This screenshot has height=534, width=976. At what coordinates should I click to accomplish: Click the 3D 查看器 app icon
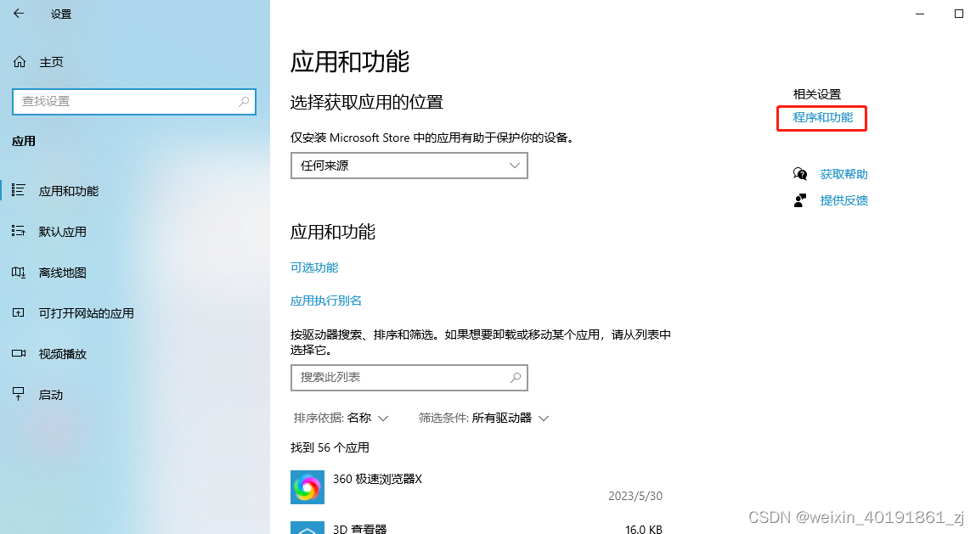[307, 527]
